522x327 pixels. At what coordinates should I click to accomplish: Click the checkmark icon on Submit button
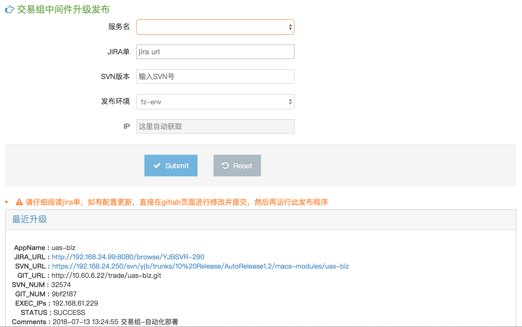click(x=157, y=166)
